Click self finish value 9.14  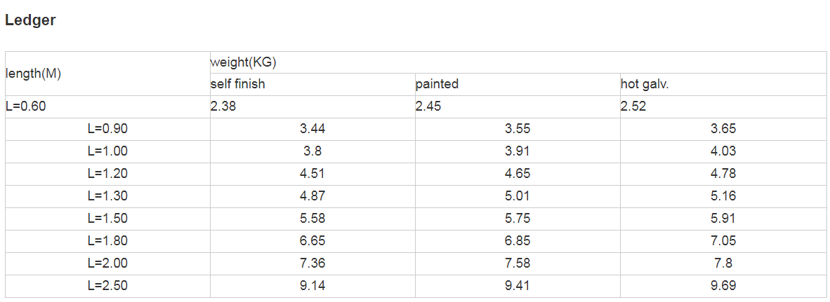click(312, 286)
